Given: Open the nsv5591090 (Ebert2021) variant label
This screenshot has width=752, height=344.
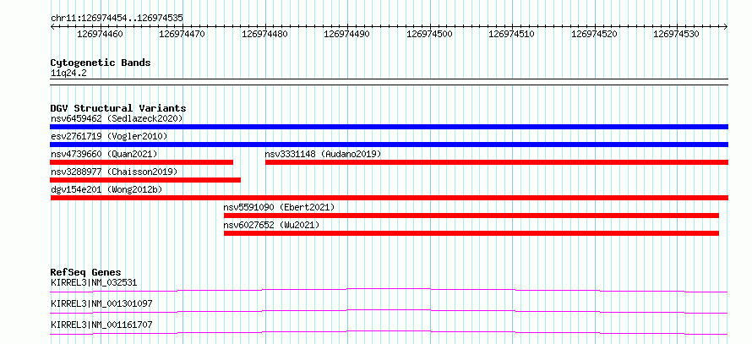Looking at the screenshot, I should pos(279,207).
